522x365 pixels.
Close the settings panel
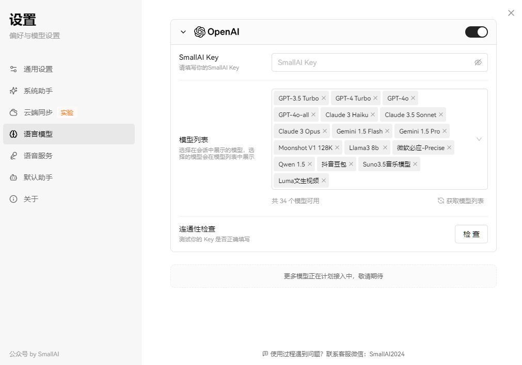coord(511,13)
